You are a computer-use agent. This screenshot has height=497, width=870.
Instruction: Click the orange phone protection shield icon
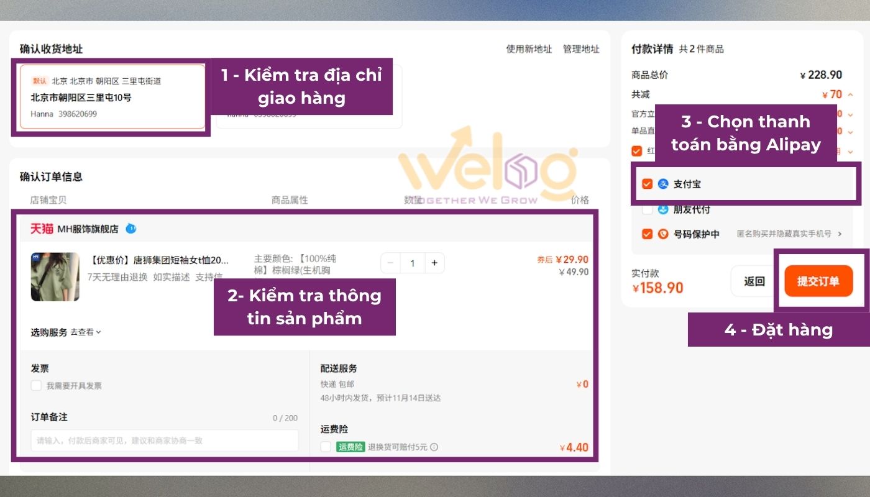662,233
